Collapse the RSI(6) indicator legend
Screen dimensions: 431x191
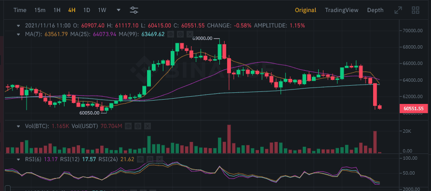pos(18,159)
